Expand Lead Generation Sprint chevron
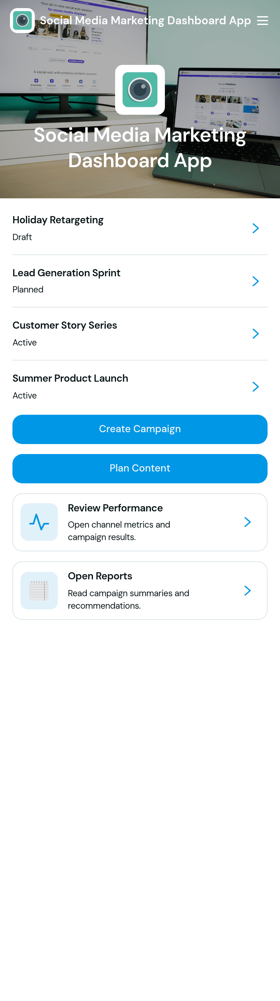280x1001 pixels. point(255,281)
